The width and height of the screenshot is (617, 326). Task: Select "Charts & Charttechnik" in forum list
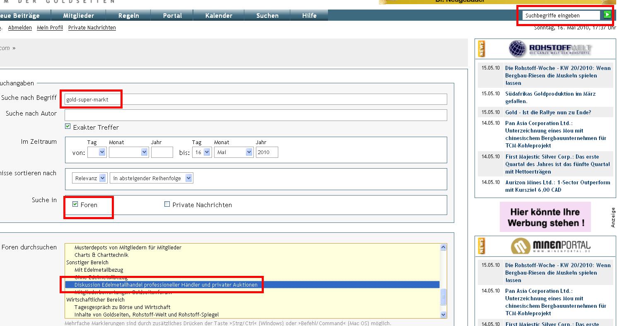[x=101, y=255]
